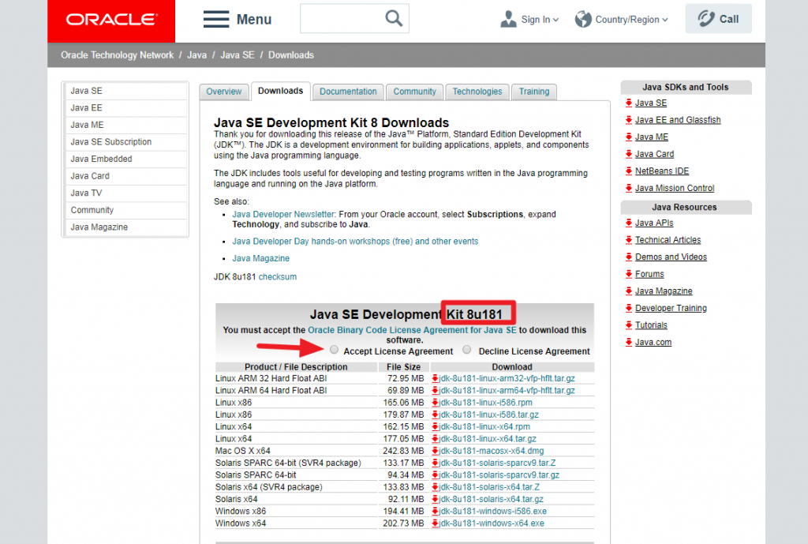Click the Call button

(718, 19)
